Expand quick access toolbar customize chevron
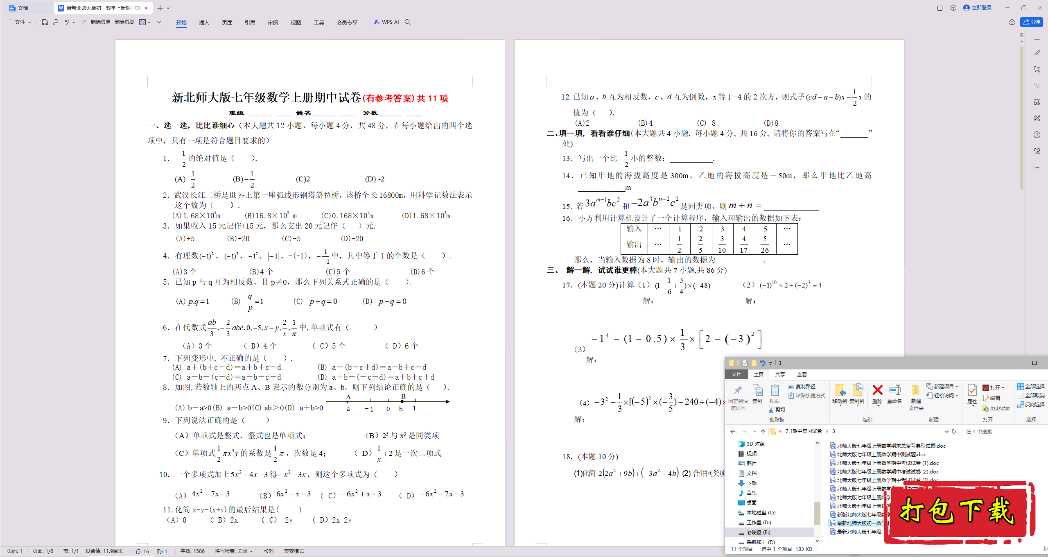Image resolution: width=1048 pixels, height=557 pixels. coord(159,22)
